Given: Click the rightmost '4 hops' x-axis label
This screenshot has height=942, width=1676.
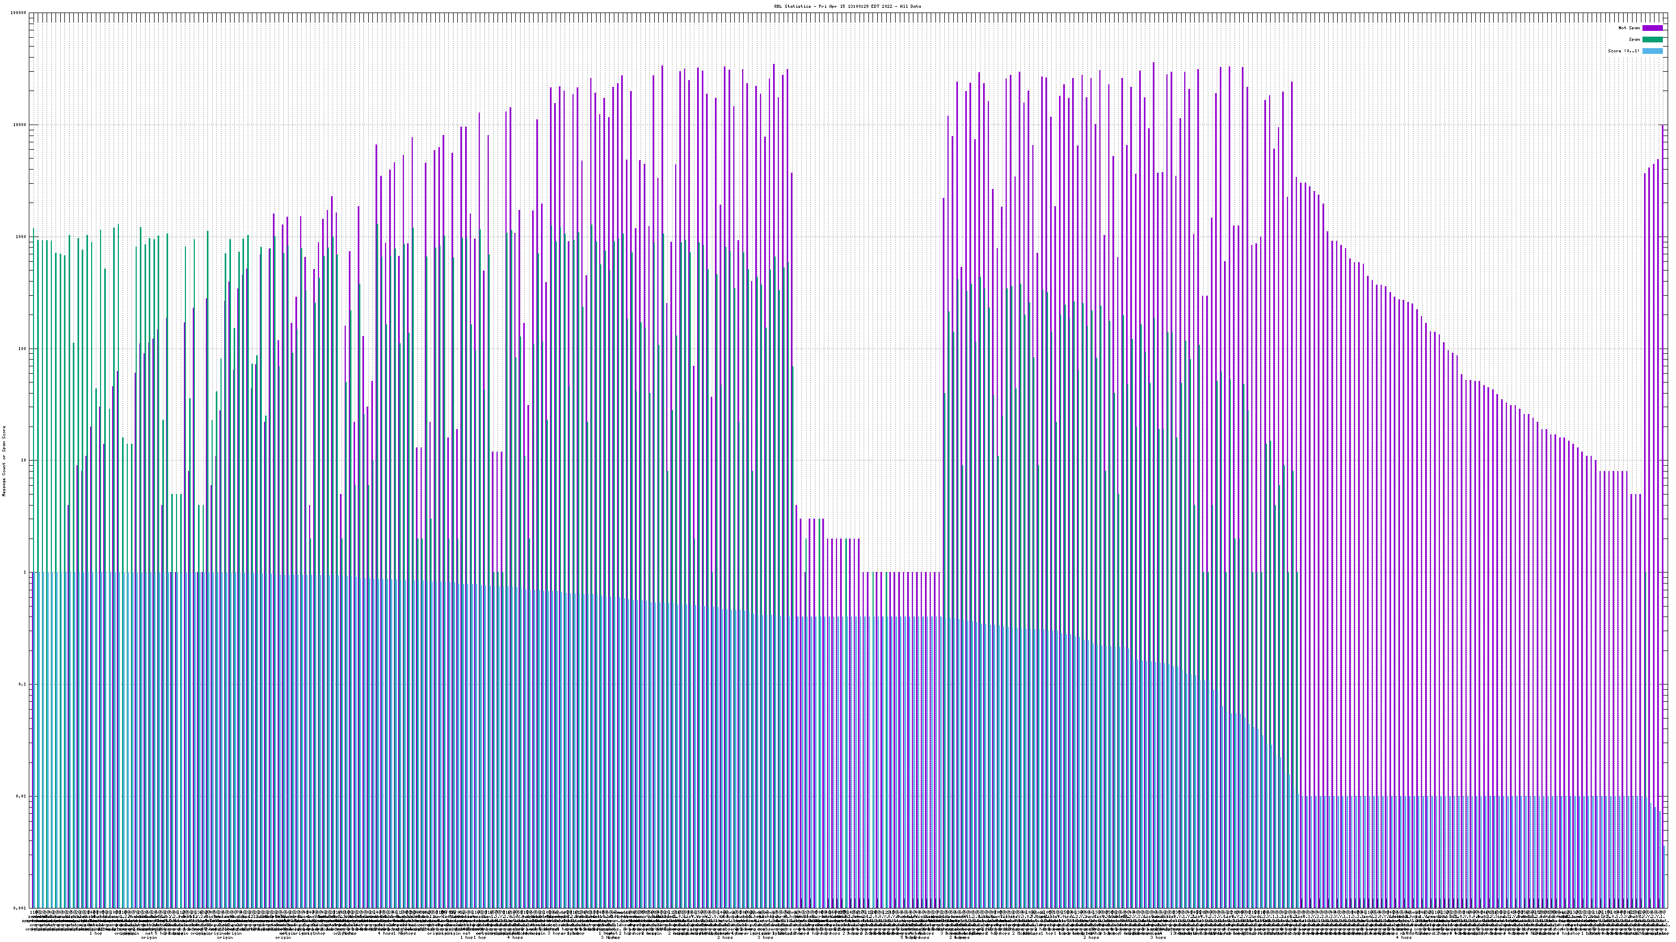Looking at the screenshot, I should click(1404, 937).
